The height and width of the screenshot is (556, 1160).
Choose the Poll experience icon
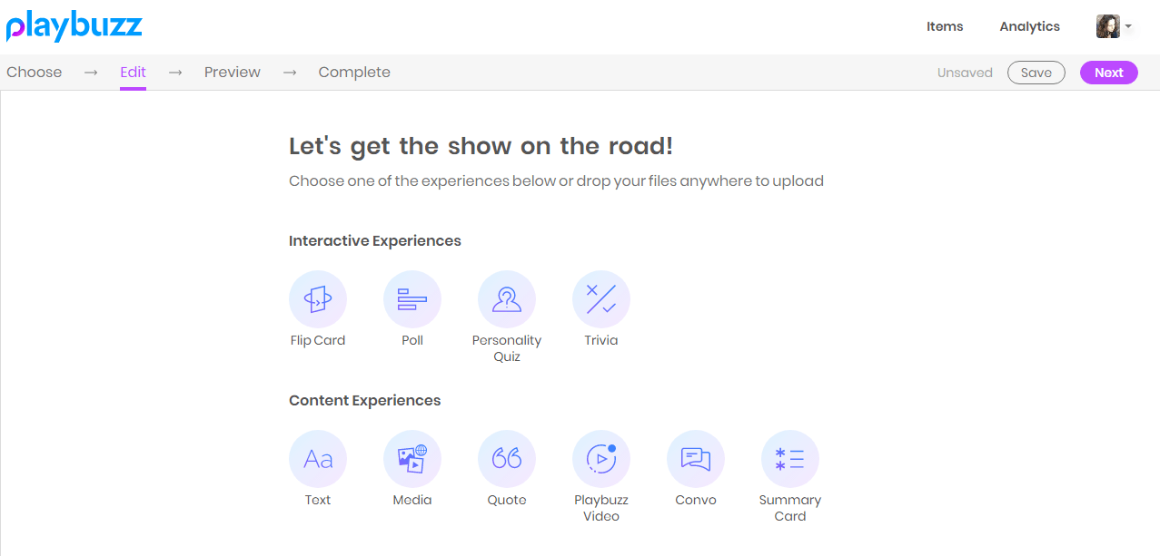412,299
